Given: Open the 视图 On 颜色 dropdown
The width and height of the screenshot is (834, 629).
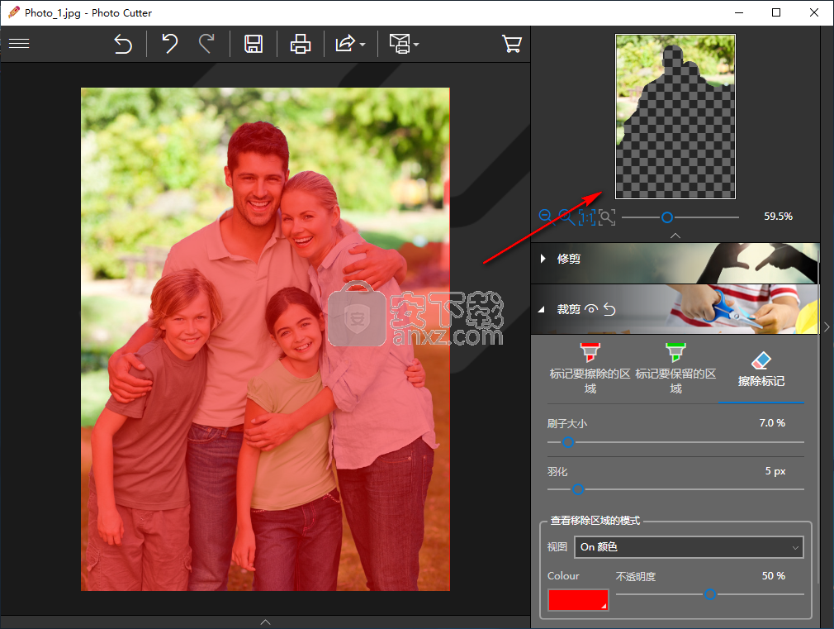Looking at the screenshot, I should pos(689,547).
